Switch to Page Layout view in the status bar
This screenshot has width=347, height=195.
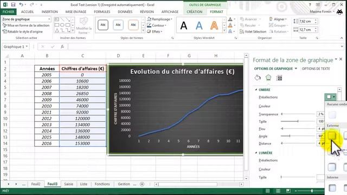pos(278,191)
